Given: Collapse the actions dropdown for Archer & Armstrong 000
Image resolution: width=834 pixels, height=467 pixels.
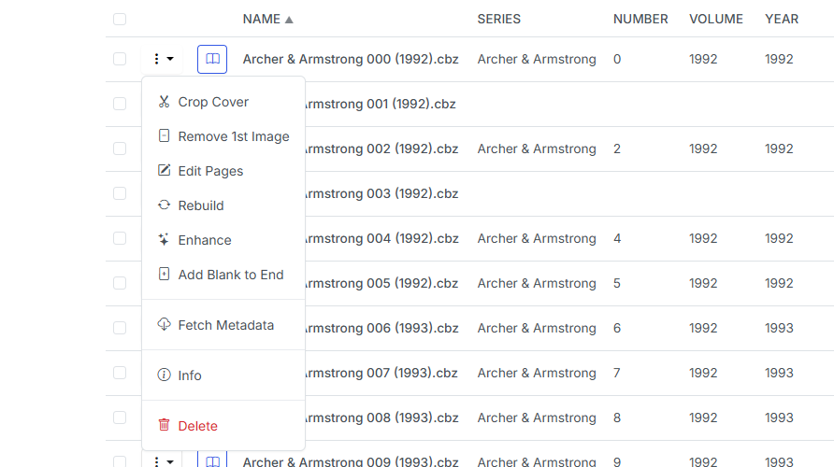Looking at the screenshot, I should pyautogui.click(x=163, y=59).
